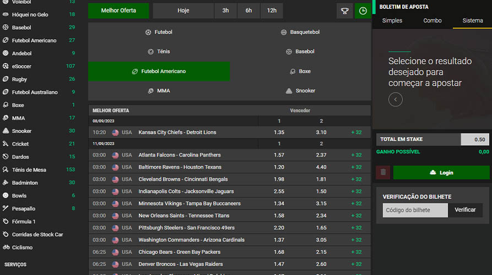Click the Cricket icon in the sidebar
This screenshot has width=492, height=275.
tap(6, 144)
